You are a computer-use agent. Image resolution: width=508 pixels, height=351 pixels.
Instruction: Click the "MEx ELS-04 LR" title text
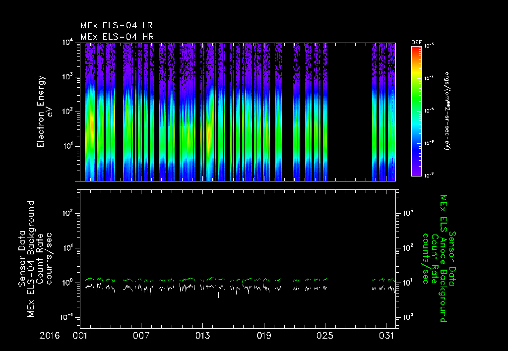pyautogui.click(x=117, y=25)
